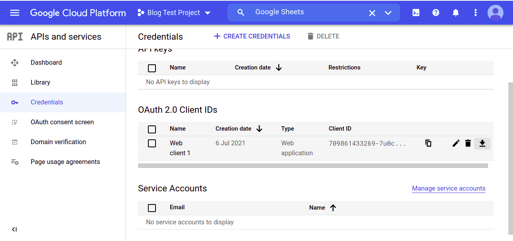This screenshot has height=241, width=513.
Task: Click the OAuth table horizontal scrollbar
Action: click(x=313, y=166)
